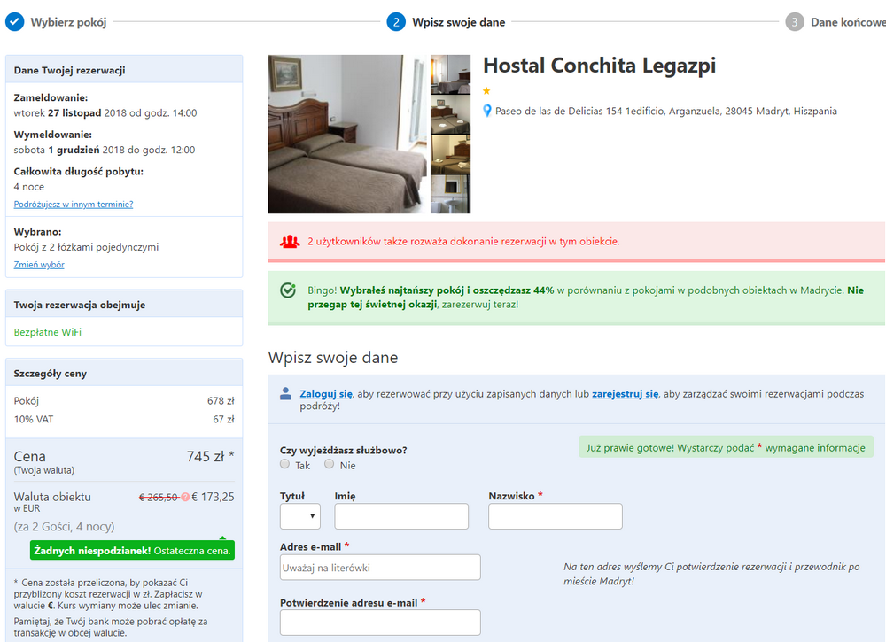Screen dimensions: 886x642
Task: Click the step 3 circle icon
Action: click(795, 22)
